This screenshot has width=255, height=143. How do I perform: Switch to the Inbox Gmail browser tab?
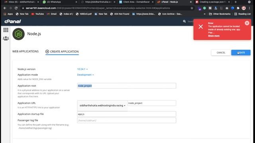[x=21, y=2]
